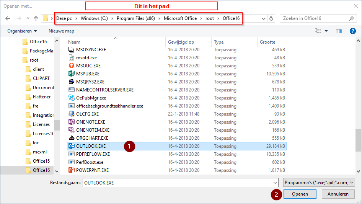
Task: Click the OcPubMgr.exe Skype icon
Action: tap(71, 98)
